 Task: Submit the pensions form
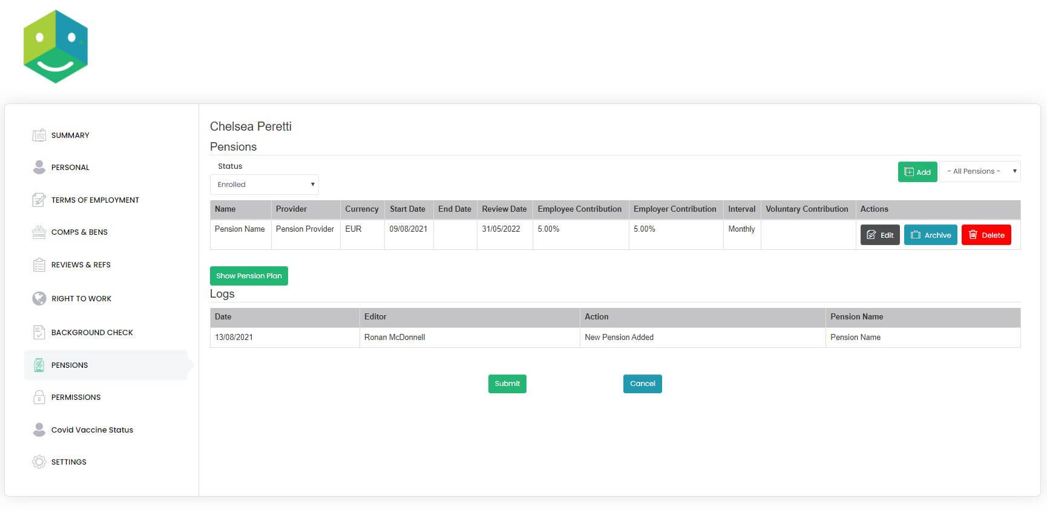pos(507,384)
